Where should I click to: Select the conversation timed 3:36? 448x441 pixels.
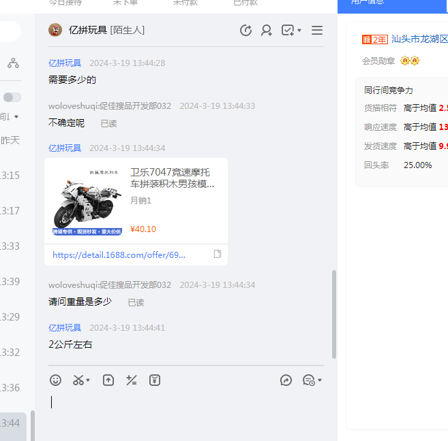pyautogui.click(x=13, y=388)
